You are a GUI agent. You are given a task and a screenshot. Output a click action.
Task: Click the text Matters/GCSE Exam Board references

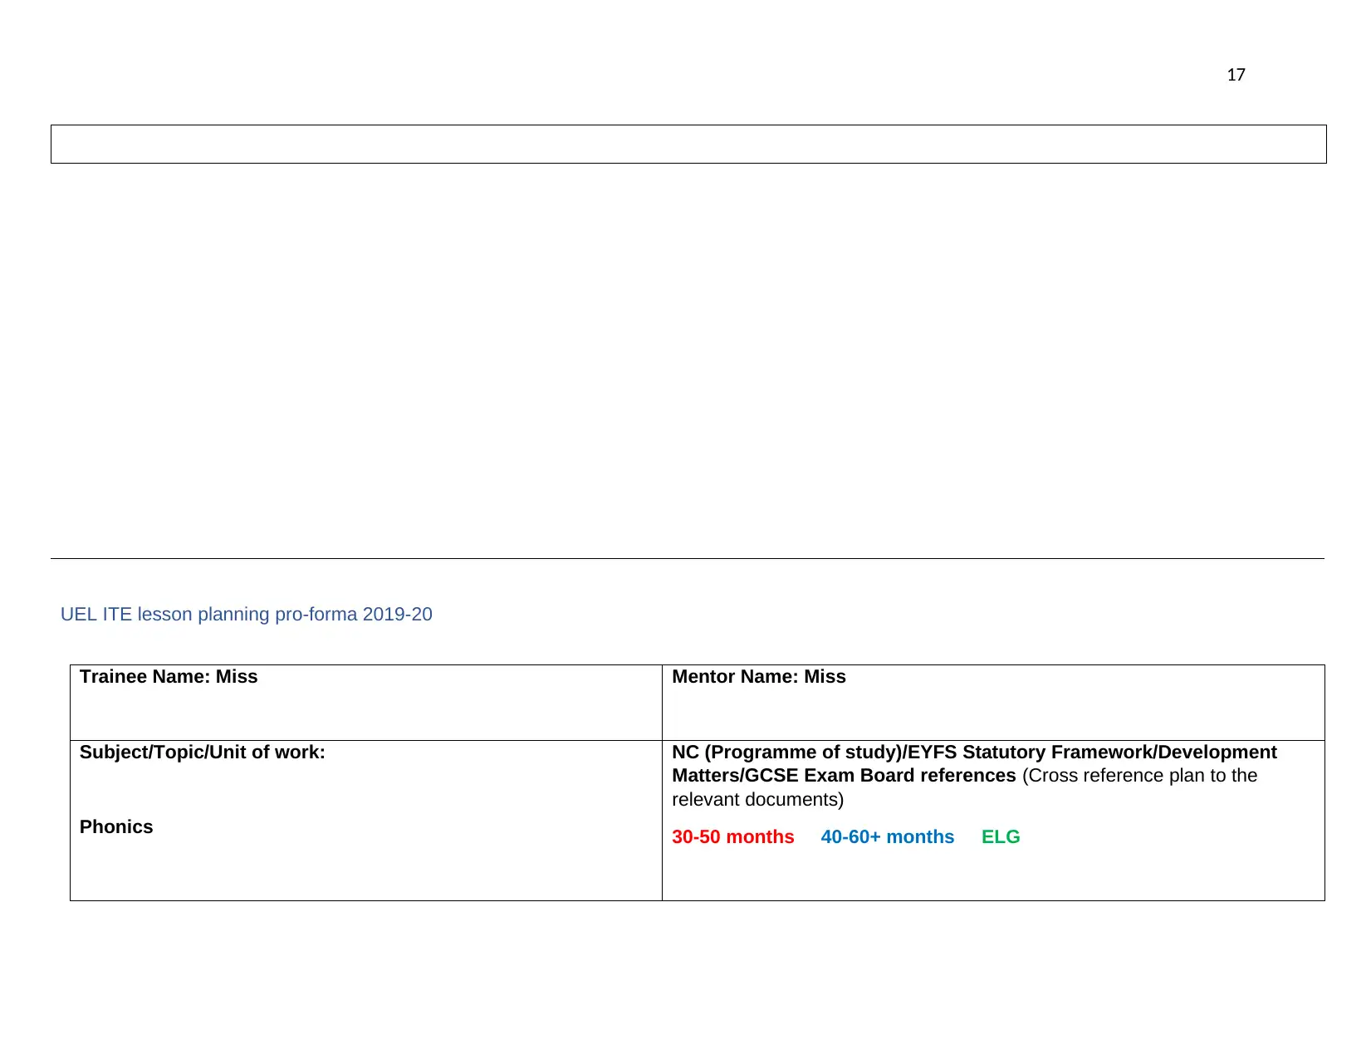coord(844,775)
